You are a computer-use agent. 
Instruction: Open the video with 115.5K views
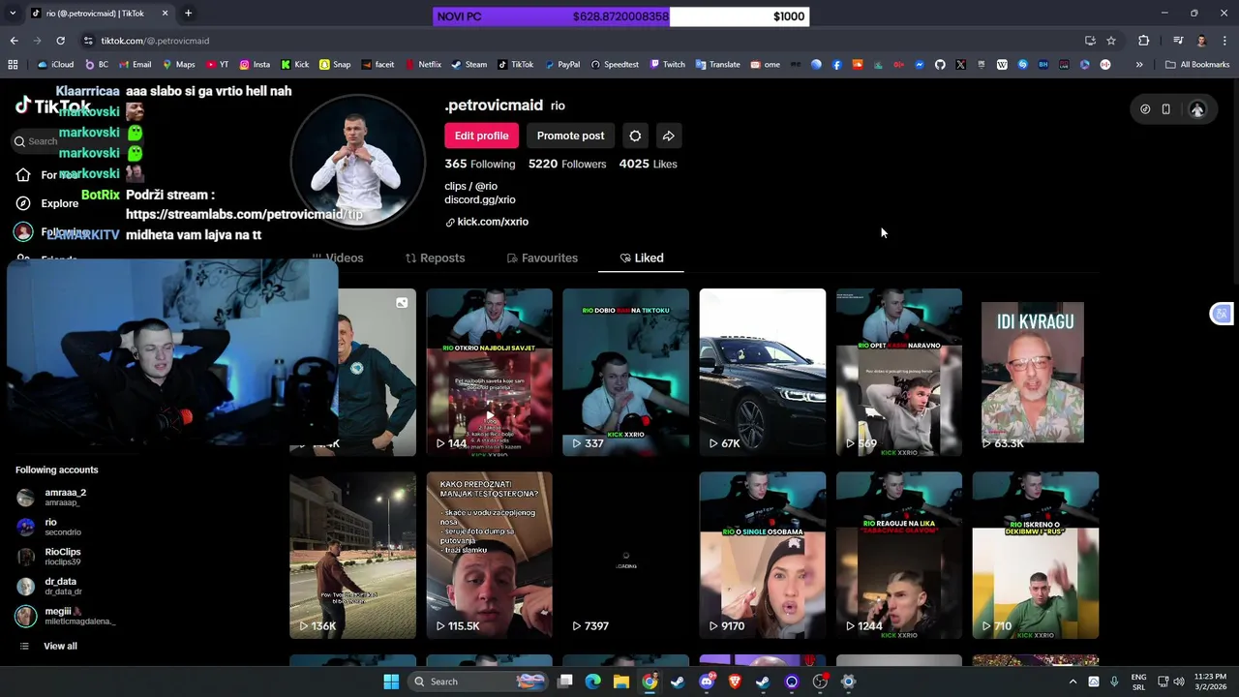[x=490, y=556]
